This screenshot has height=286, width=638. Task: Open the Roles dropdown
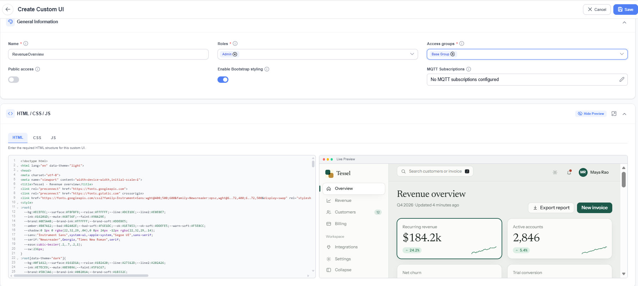pos(412,54)
